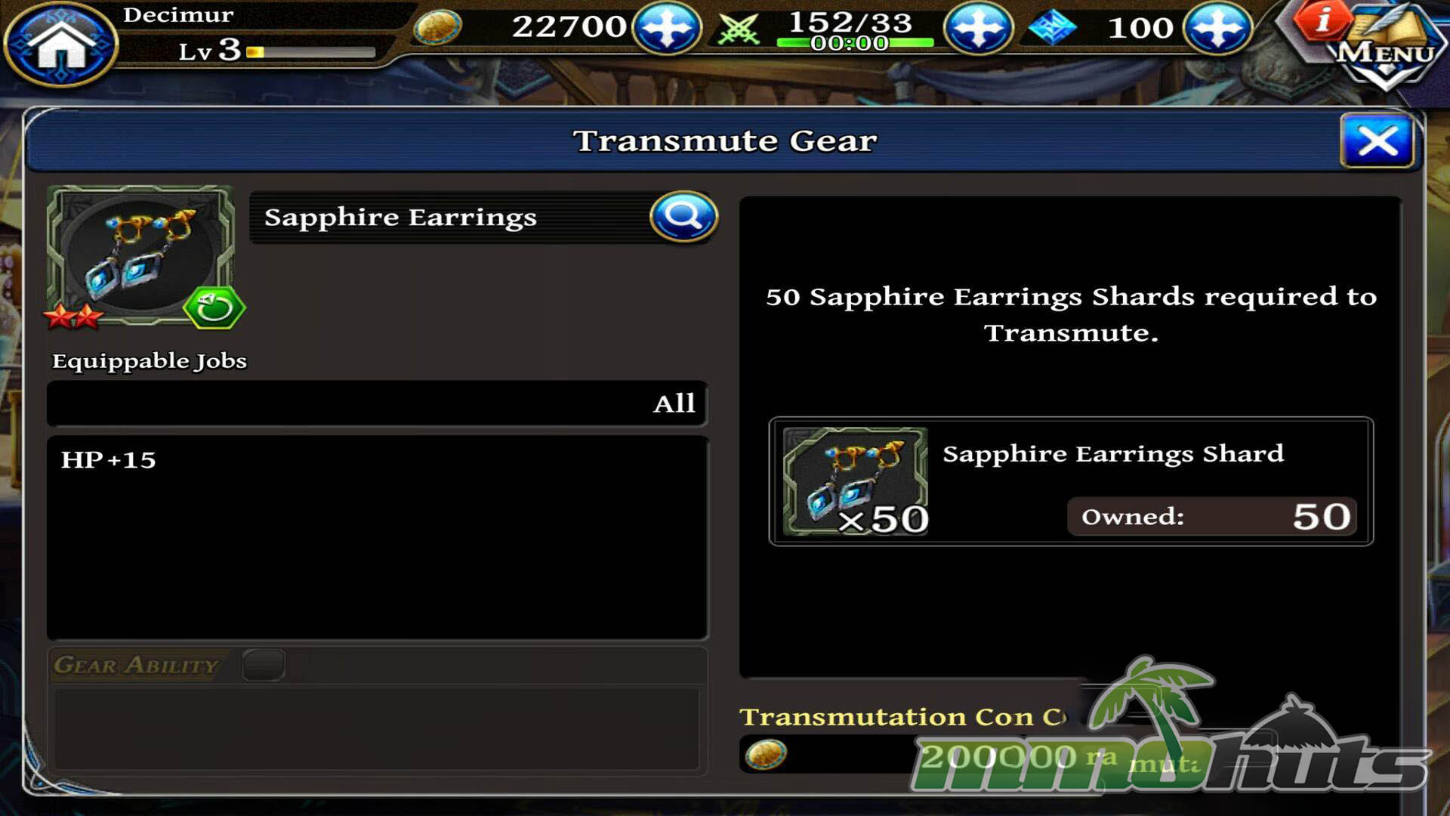Add more gold coins with plus button
Screen dimensions: 1450x816
(666, 29)
